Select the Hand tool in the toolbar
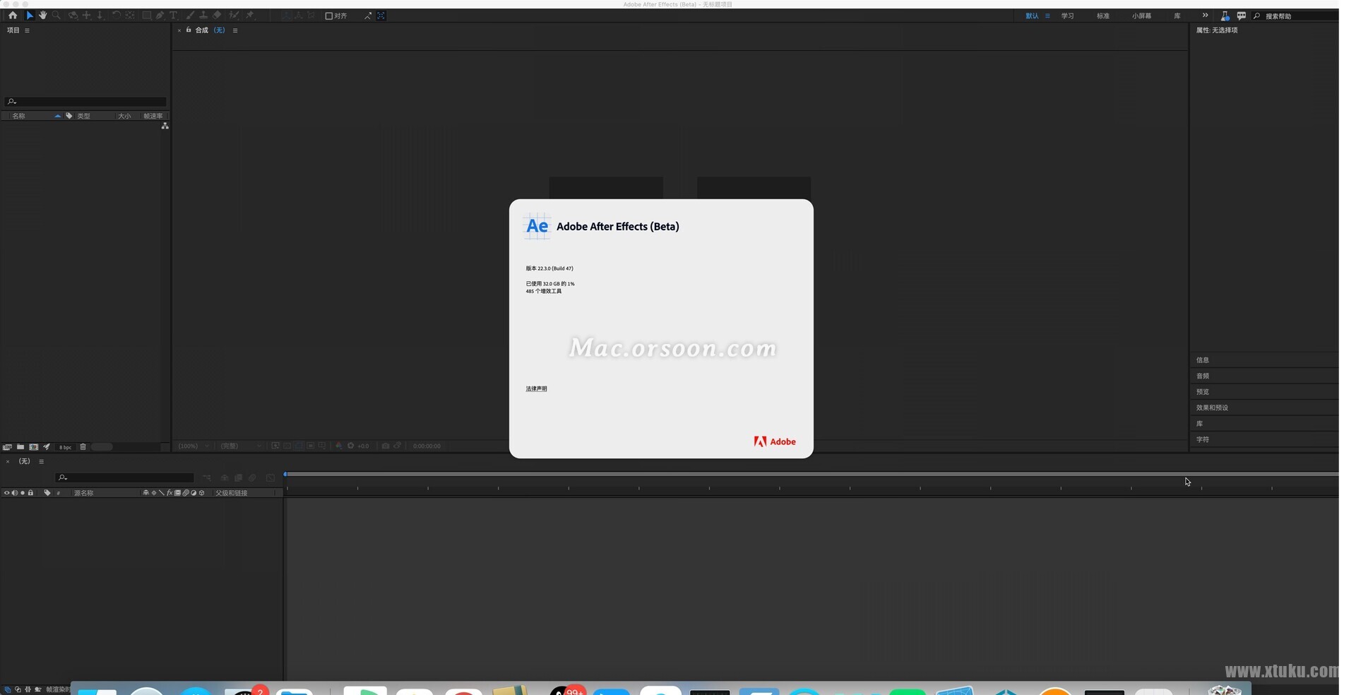This screenshot has width=1356, height=695. [x=42, y=15]
